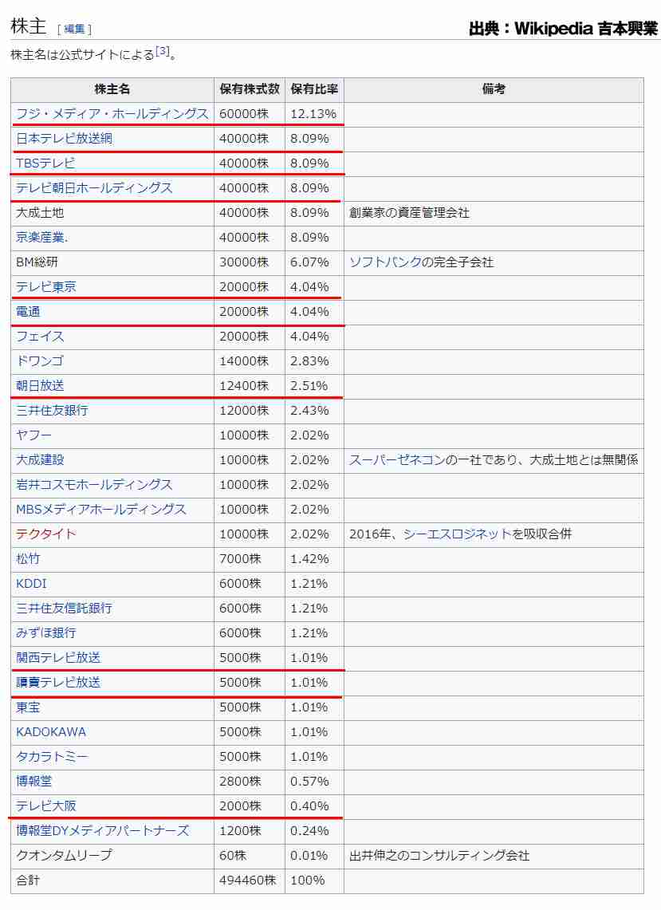Open the 三井住友信託銀行 link
The image size is (661, 910).
64,609
